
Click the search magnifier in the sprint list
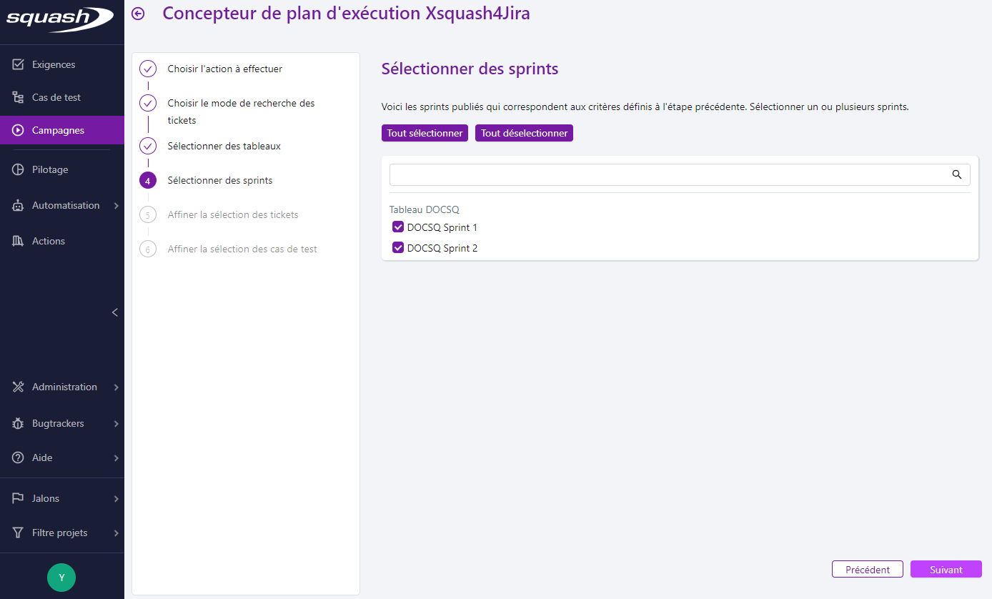(x=957, y=174)
